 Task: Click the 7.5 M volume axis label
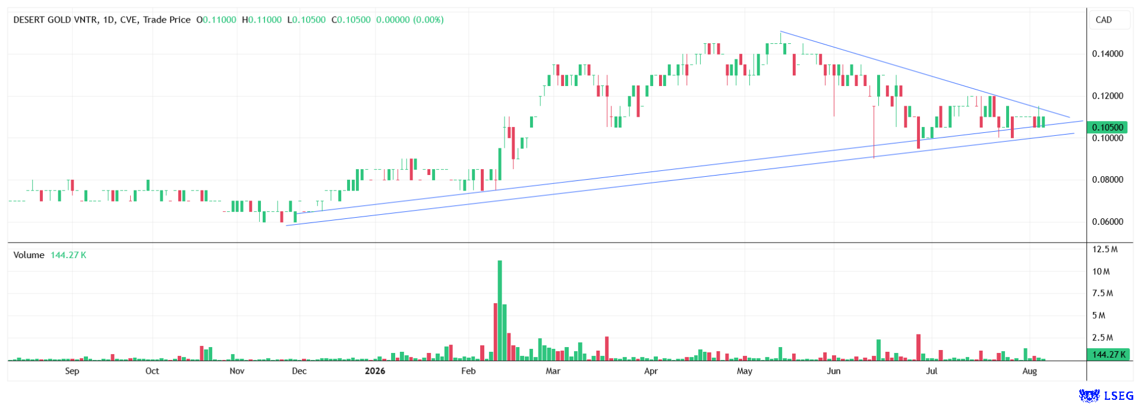pos(1102,293)
